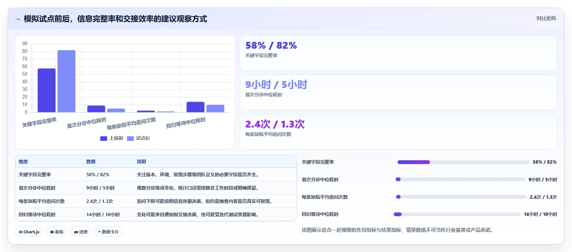Click the 试点后 bar for 关键字段完整率 in chart

[66, 81]
